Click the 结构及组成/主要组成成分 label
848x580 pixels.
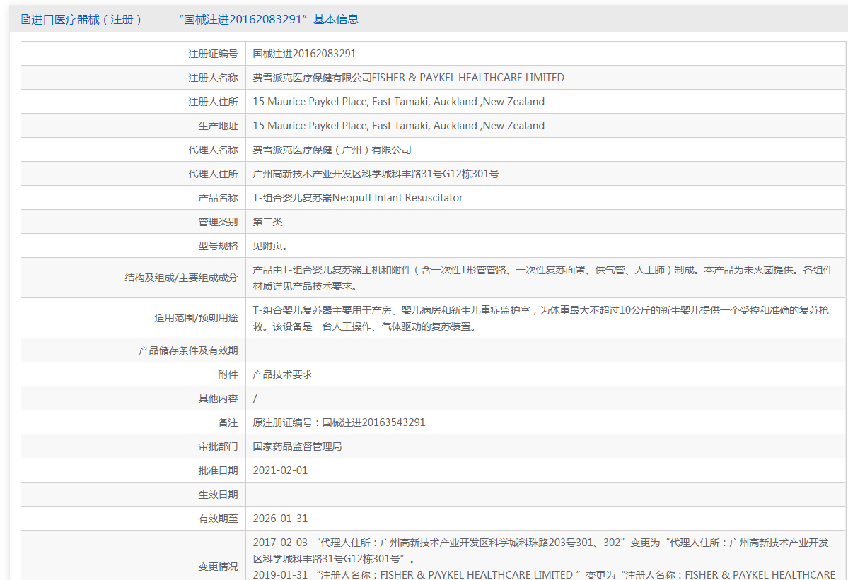pyautogui.click(x=181, y=278)
